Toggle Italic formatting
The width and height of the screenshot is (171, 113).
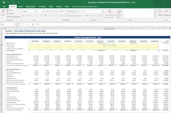click(27, 16)
